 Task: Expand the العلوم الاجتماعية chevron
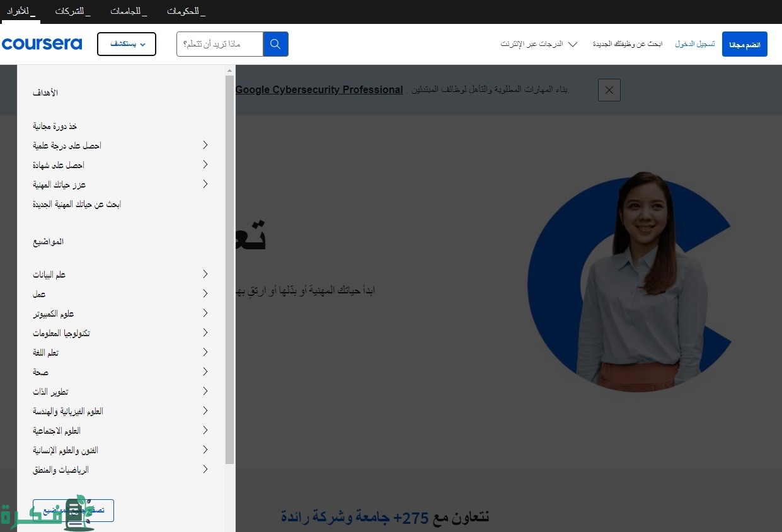[205, 430]
